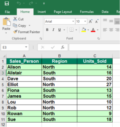Click the Cut scissors button
The height and width of the screenshot is (127, 120).
(x=18, y=19)
